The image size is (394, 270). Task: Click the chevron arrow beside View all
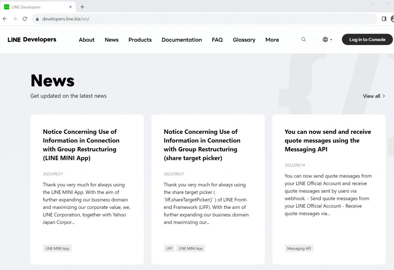tap(384, 96)
